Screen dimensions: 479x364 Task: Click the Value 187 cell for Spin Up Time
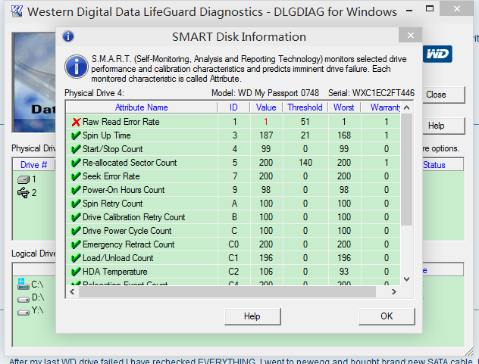coord(266,135)
